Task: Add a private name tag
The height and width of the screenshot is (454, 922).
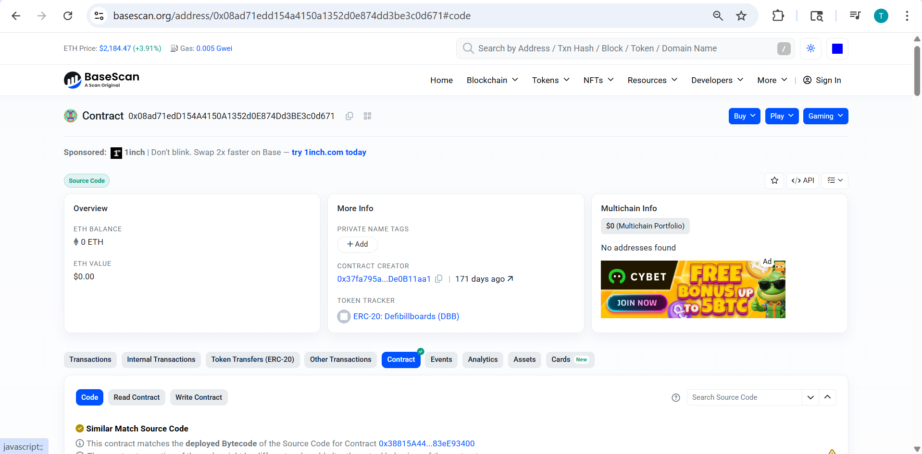Action: [x=357, y=244]
